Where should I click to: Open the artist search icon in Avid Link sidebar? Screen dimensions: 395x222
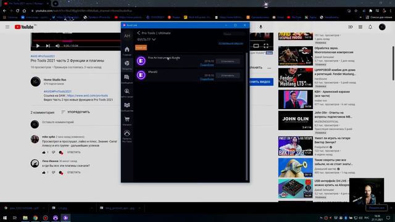[127, 91]
